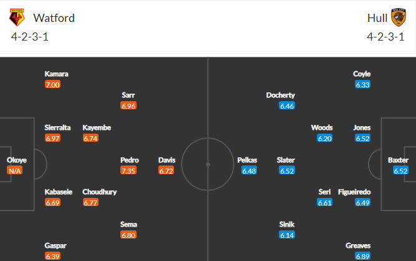Open the Watford team name link
The height and width of the screenshot is (261, 416).
(54, 18)
